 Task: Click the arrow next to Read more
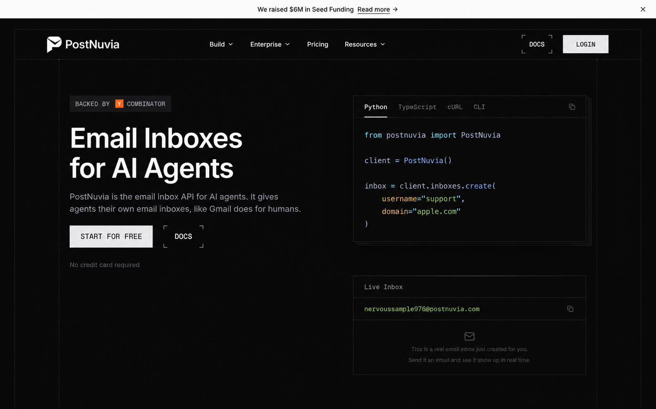[395, 9]
